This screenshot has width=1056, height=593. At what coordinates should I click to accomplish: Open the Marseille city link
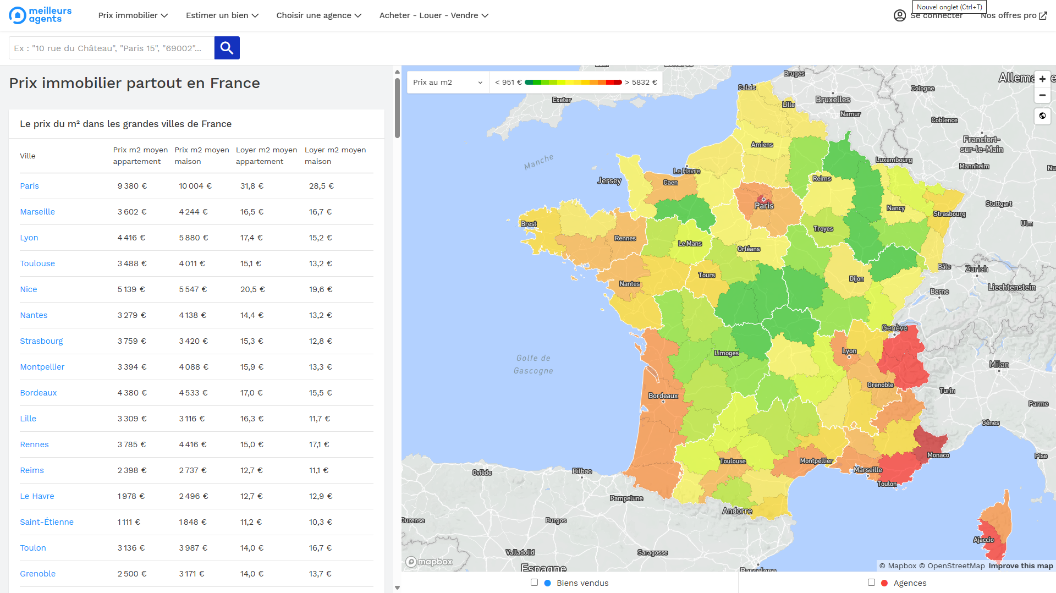coord(37,212)
